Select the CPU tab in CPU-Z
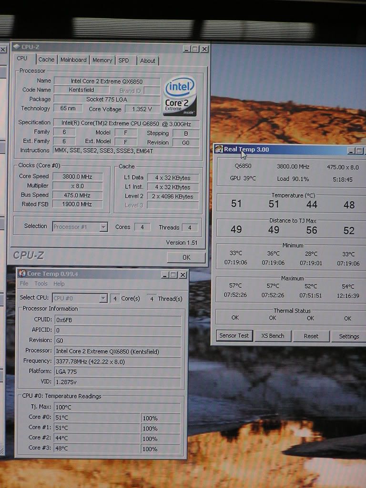Image resolution: width=366 pixels, height=488 pixels. coord(22,58)
